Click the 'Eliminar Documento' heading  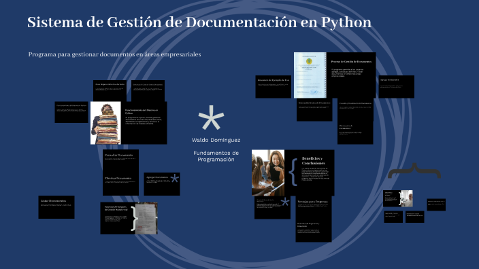pyautogui.click(x=118, y=178)
